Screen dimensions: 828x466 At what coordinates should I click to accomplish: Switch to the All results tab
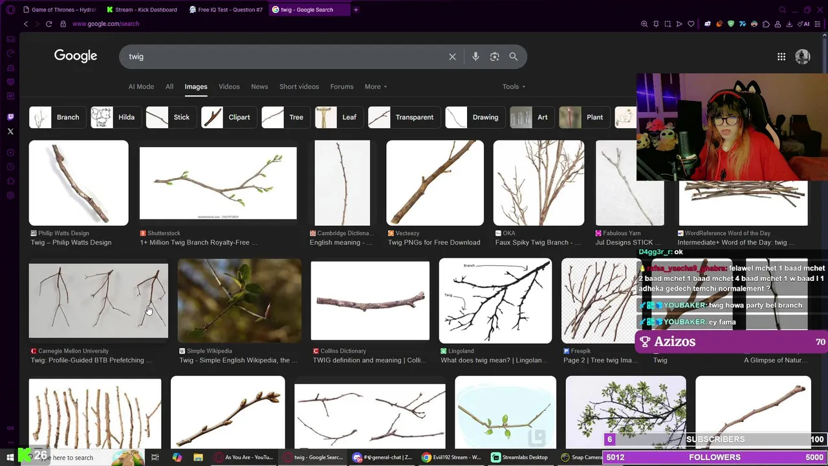point(169,87)
